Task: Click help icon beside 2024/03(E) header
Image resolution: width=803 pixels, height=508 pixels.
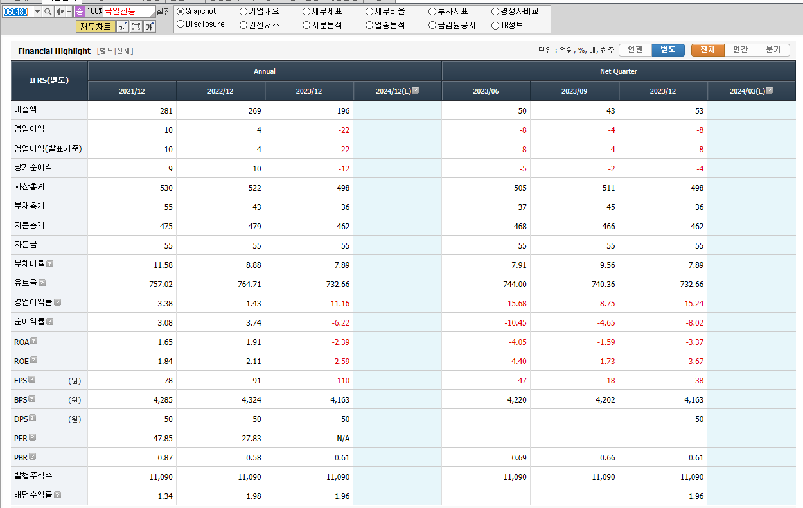Action: [x=770, y=91]
